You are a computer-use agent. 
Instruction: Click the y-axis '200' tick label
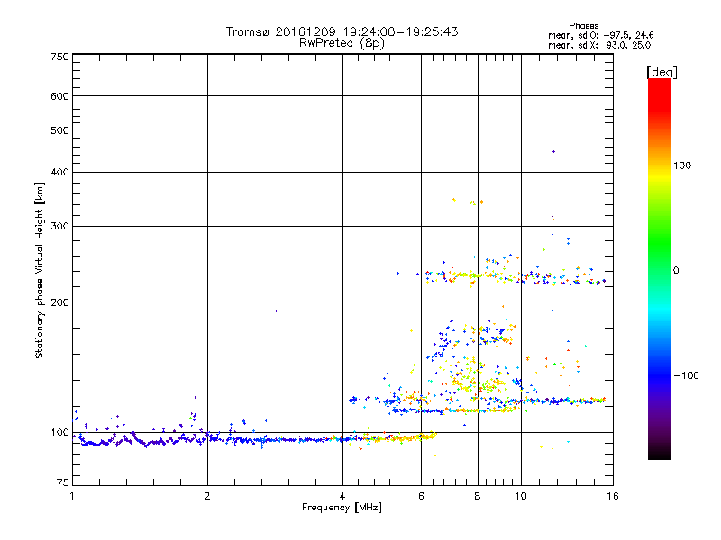tap(59, 302)
